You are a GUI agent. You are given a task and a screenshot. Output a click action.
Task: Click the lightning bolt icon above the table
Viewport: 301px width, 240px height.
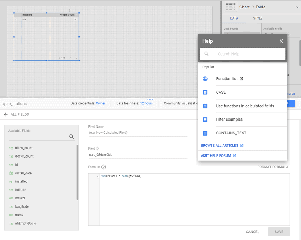(x=70, y=10)
